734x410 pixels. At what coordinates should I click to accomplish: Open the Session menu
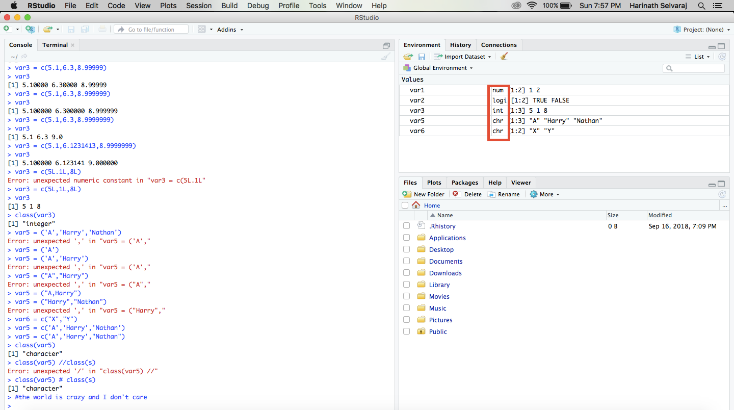pyautogui.click(x=199, y=6)
